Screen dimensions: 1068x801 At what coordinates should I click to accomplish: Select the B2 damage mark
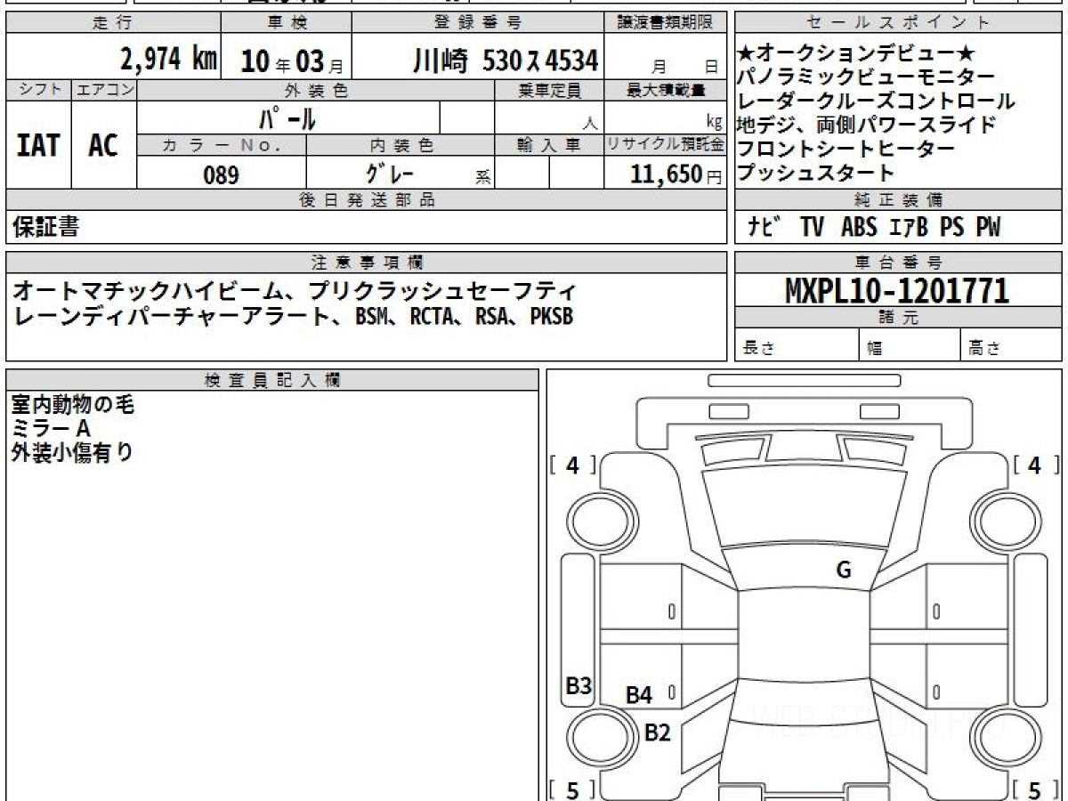[657, 733]
